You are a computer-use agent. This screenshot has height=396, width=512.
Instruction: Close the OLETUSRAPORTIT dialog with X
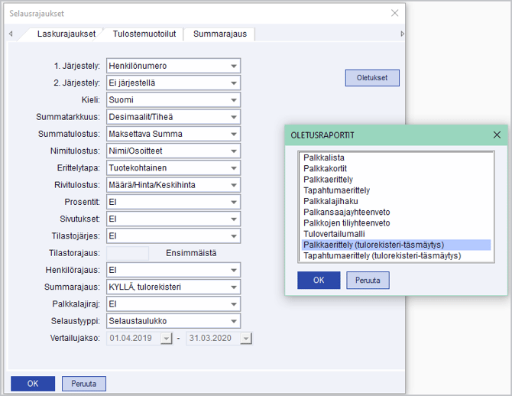pos(496,135)
